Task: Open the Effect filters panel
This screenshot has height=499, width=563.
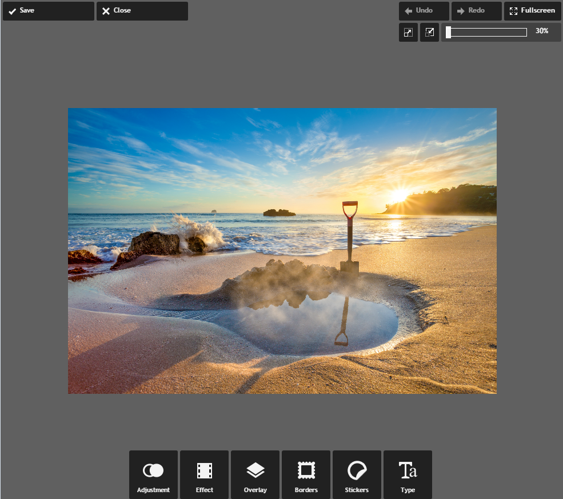Action: click(204, 475)
